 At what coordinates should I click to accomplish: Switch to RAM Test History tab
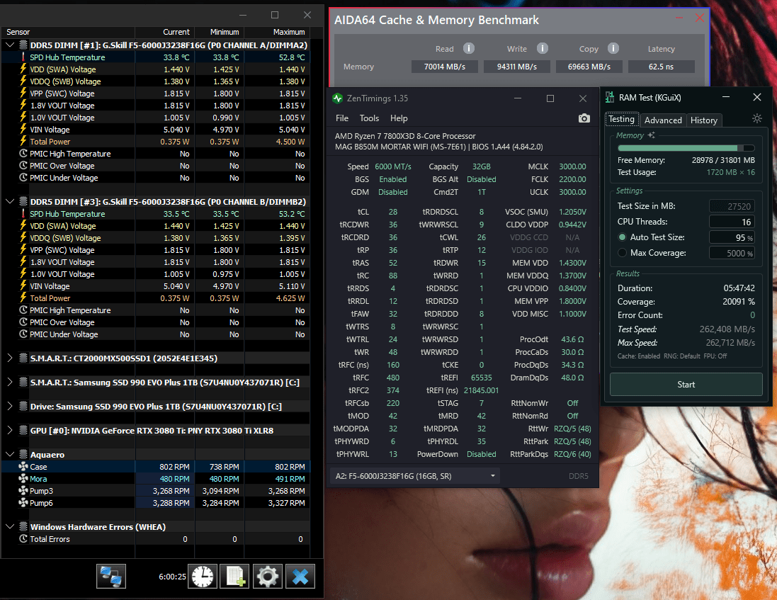pyautogui.click(x=703, y=120)
